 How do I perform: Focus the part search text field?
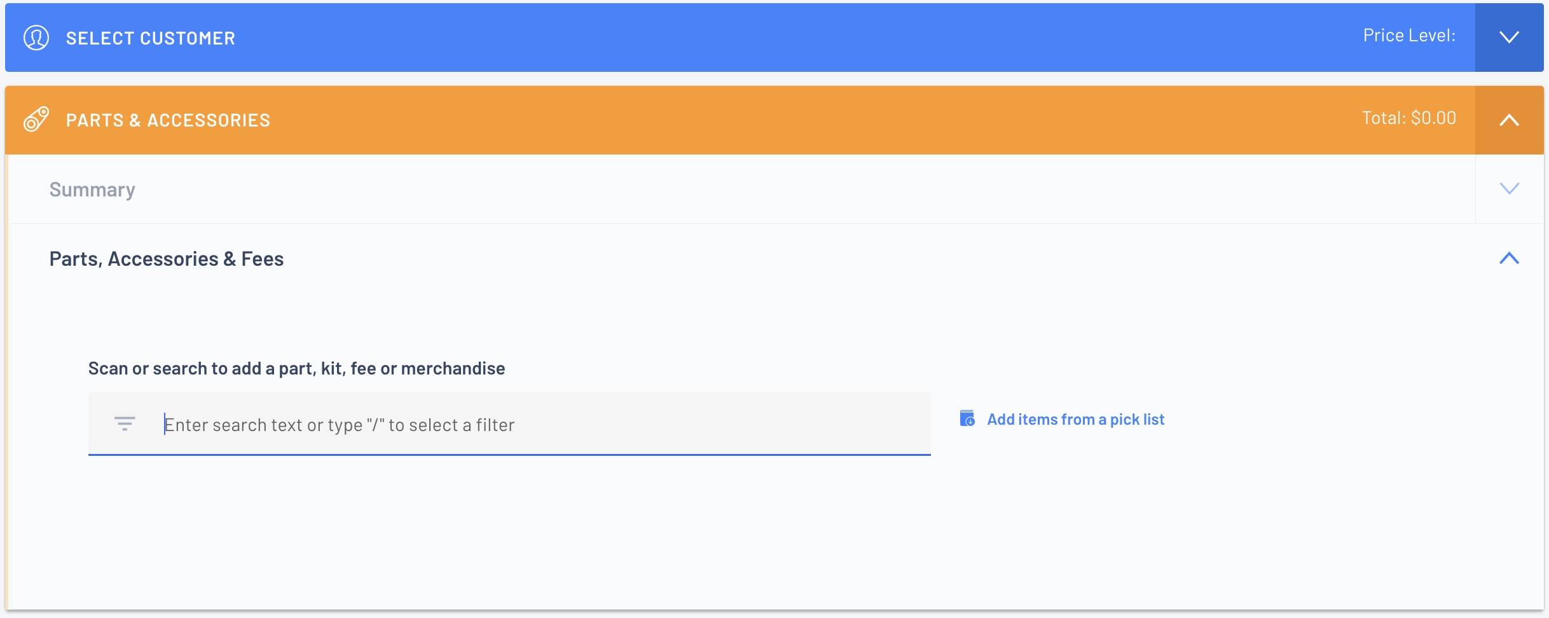(x=509, y=424)
